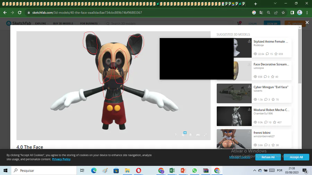The height and width of the screenshot is (175, 312).
Task: Visit author winstonbennett27's profile
Action: click(x=264, y=136)
